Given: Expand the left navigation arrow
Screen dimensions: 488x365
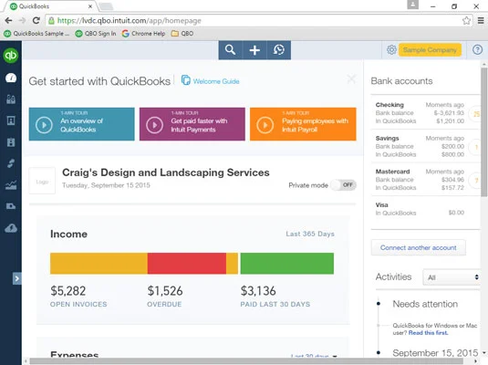Looking at the screenshot, I should click(16, 278).
